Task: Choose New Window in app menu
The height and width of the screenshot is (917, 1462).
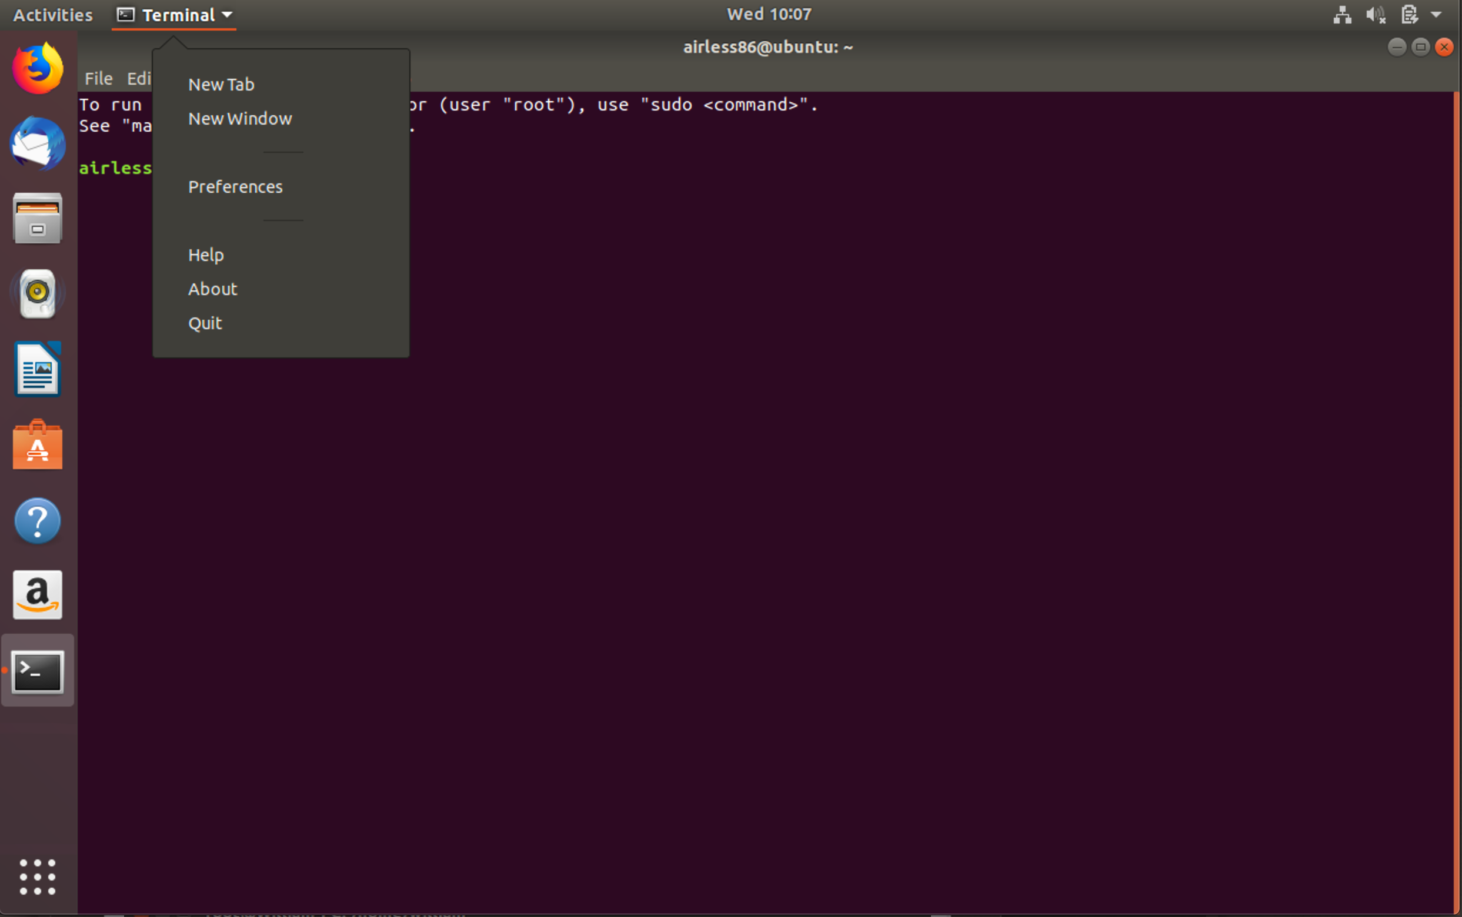Action: [x=239, y=118]
